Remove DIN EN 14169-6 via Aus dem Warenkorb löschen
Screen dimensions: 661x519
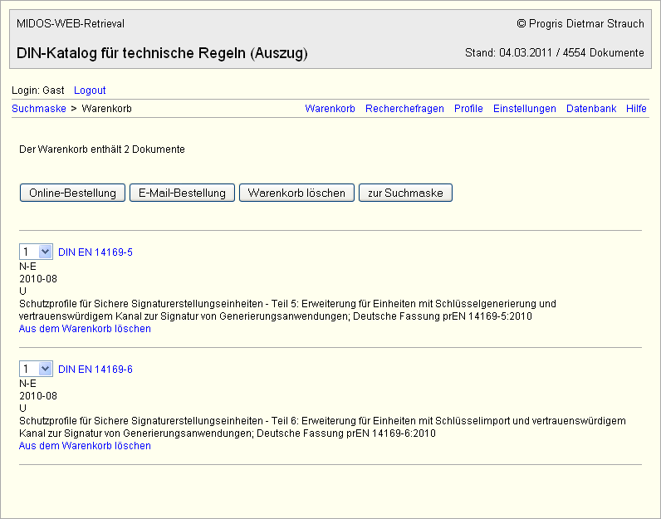click(x=85, y=446)
